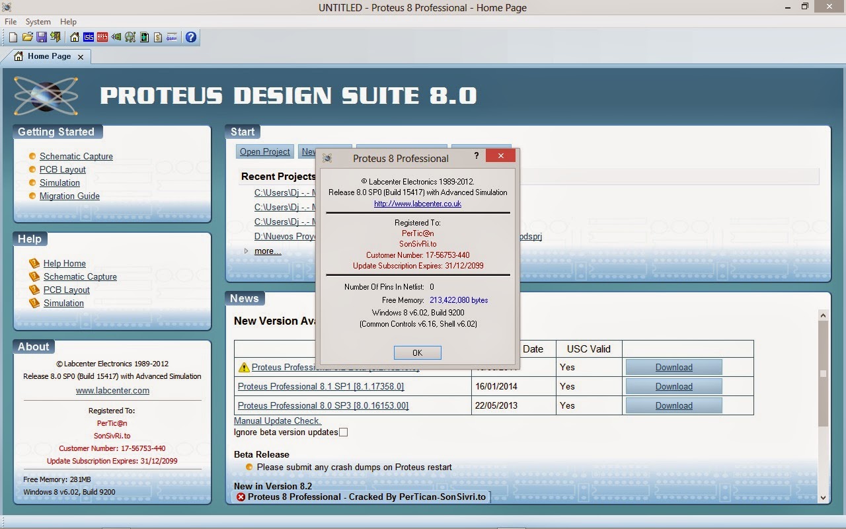The height and width of the screenshot is (529, 846).
Task: Open the Help question mark icon
Action: coord(190,37)
